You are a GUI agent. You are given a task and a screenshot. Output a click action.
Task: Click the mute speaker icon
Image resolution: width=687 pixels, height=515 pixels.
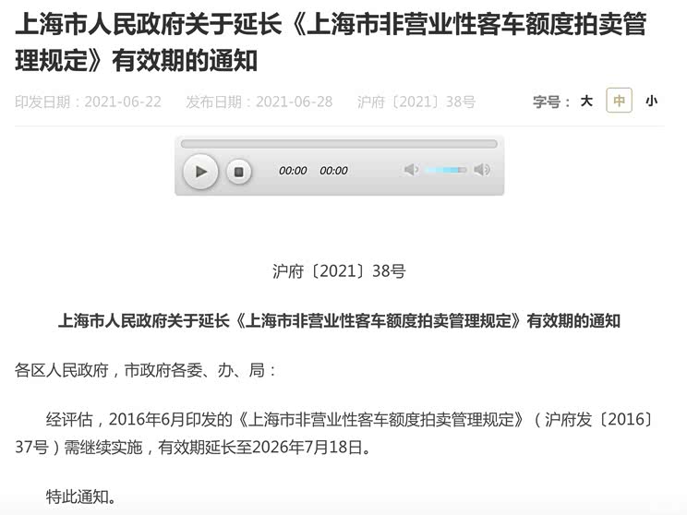(x=411, y=170)
